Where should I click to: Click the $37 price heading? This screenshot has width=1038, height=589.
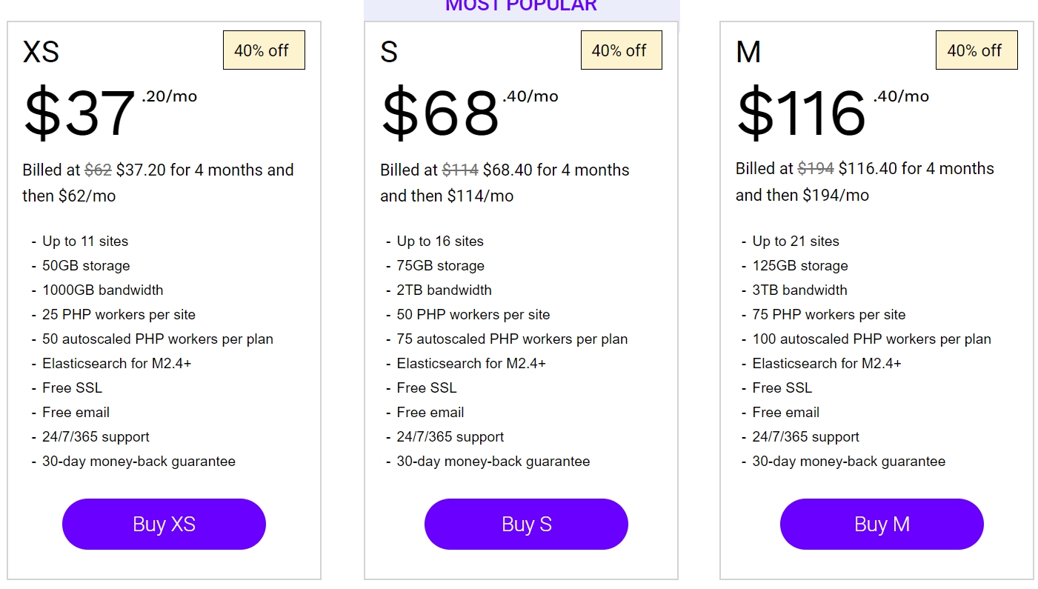pyautogui.click(x=80, y=113)
